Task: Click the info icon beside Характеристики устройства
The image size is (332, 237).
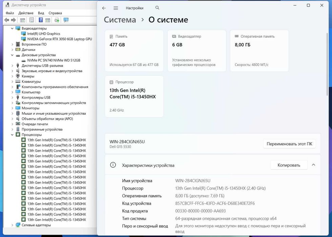Action: pos(113,165)
